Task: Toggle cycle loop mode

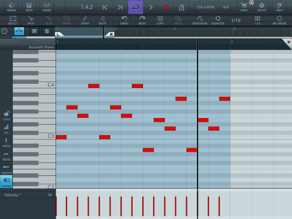Action: point(136,7)
